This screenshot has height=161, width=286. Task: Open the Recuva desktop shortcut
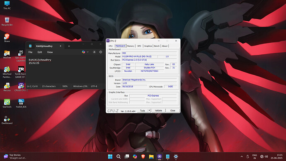pos(7,87)
